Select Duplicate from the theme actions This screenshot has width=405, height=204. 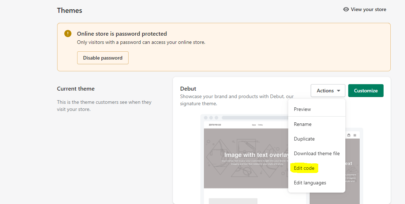pyautogui.click(x=304, y=139)
